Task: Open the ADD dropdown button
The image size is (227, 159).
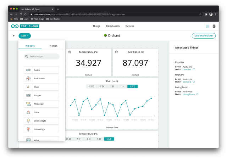Action: pyautogui.click(x=25, y=36)
